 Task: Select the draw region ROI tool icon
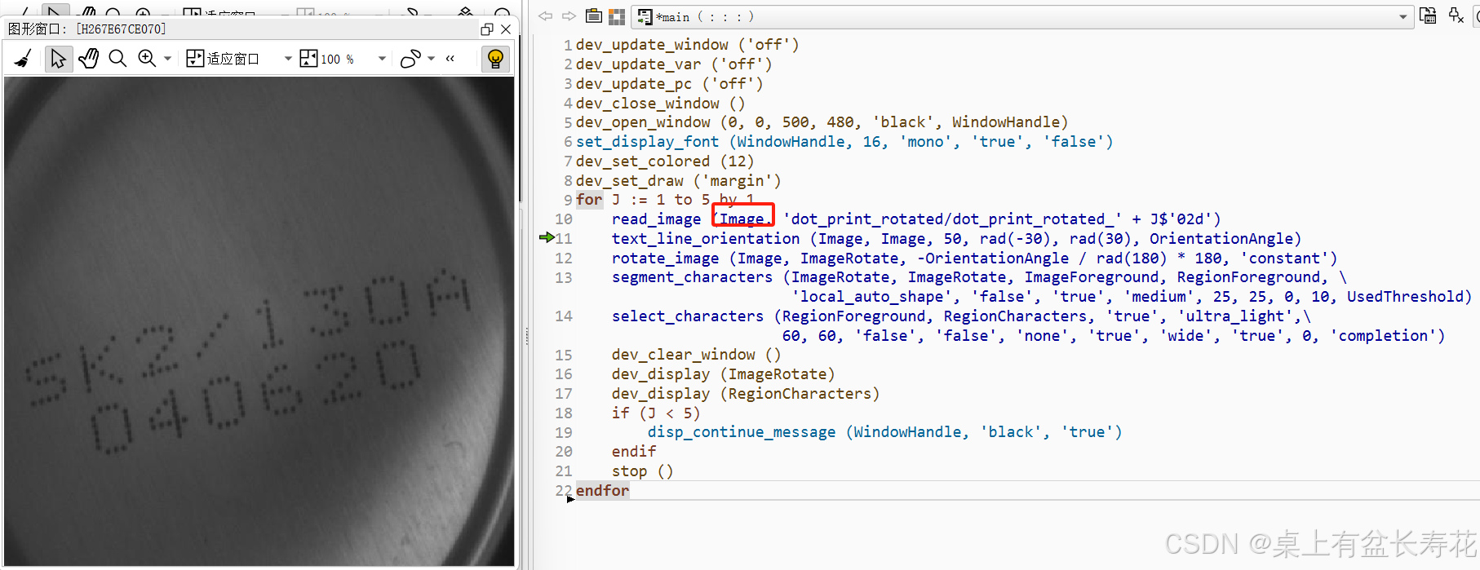[410, 59]
